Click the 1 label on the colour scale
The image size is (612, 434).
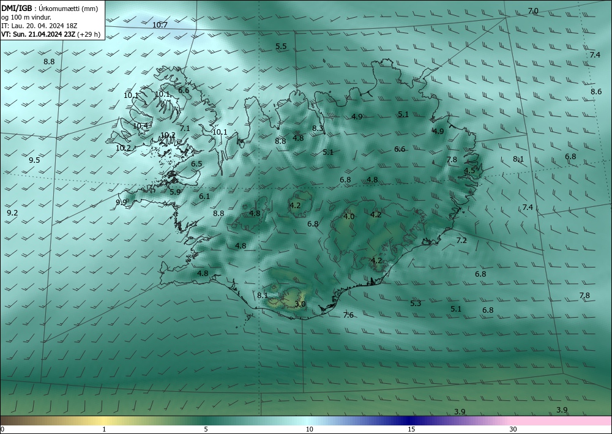click(x=104, y=429)
